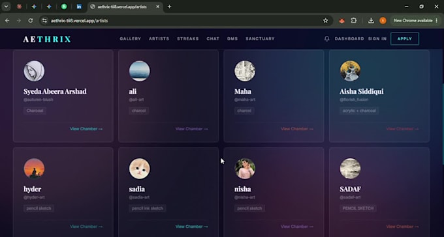View Chamber for Syeda Abeera Arshad

[x=86, y=129]
